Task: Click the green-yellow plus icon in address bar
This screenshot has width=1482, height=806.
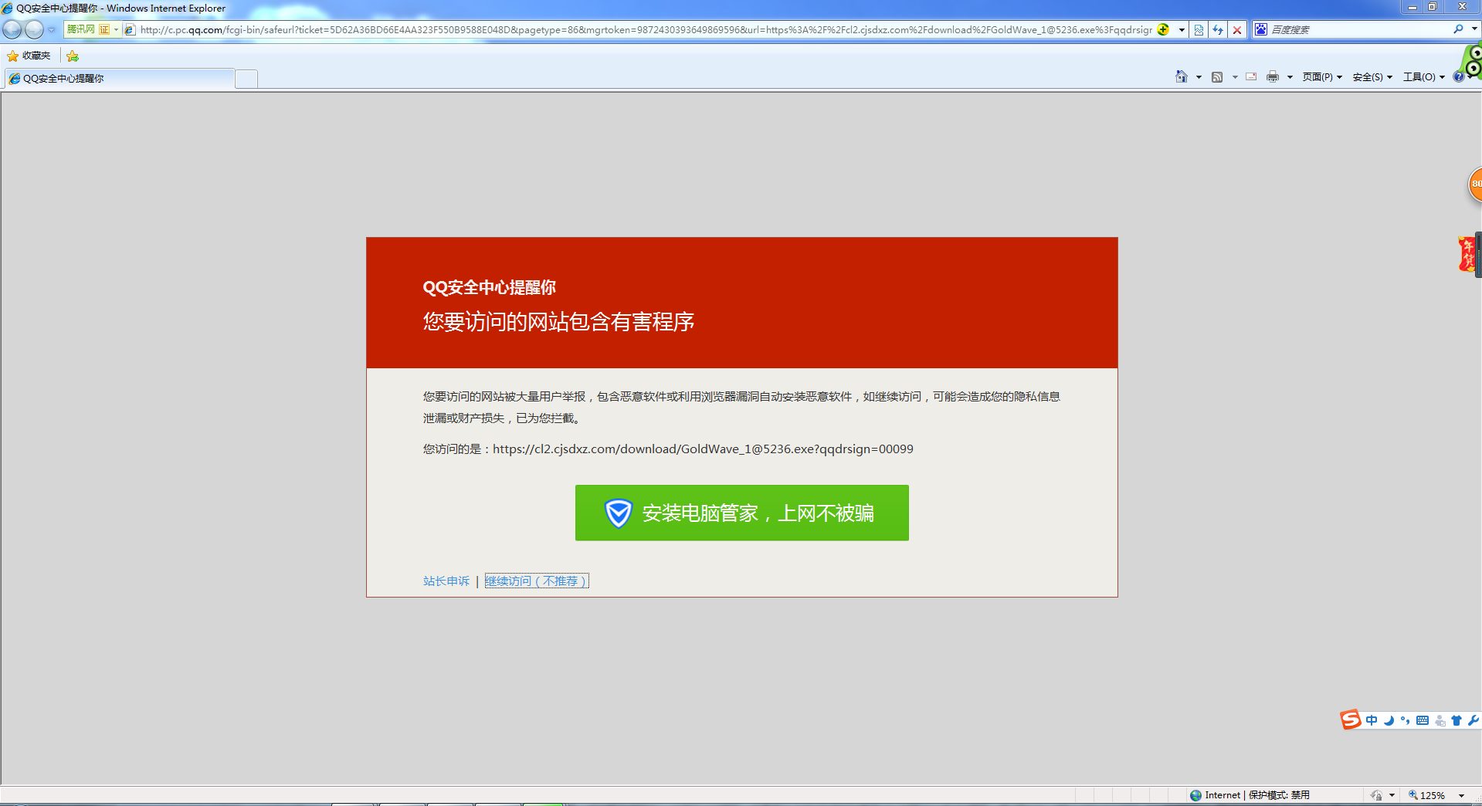Action: [x=1163, y=30]
